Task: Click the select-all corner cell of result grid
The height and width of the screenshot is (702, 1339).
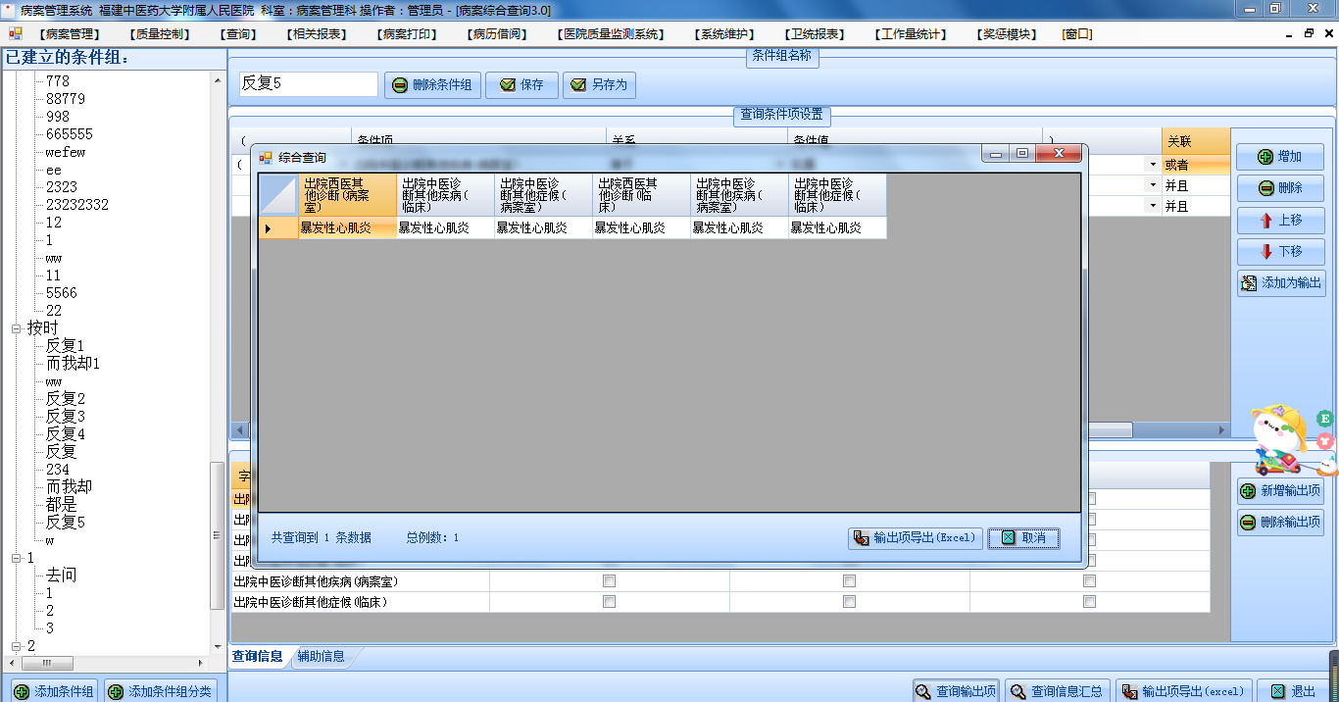Action: click(x=278, y=195)
